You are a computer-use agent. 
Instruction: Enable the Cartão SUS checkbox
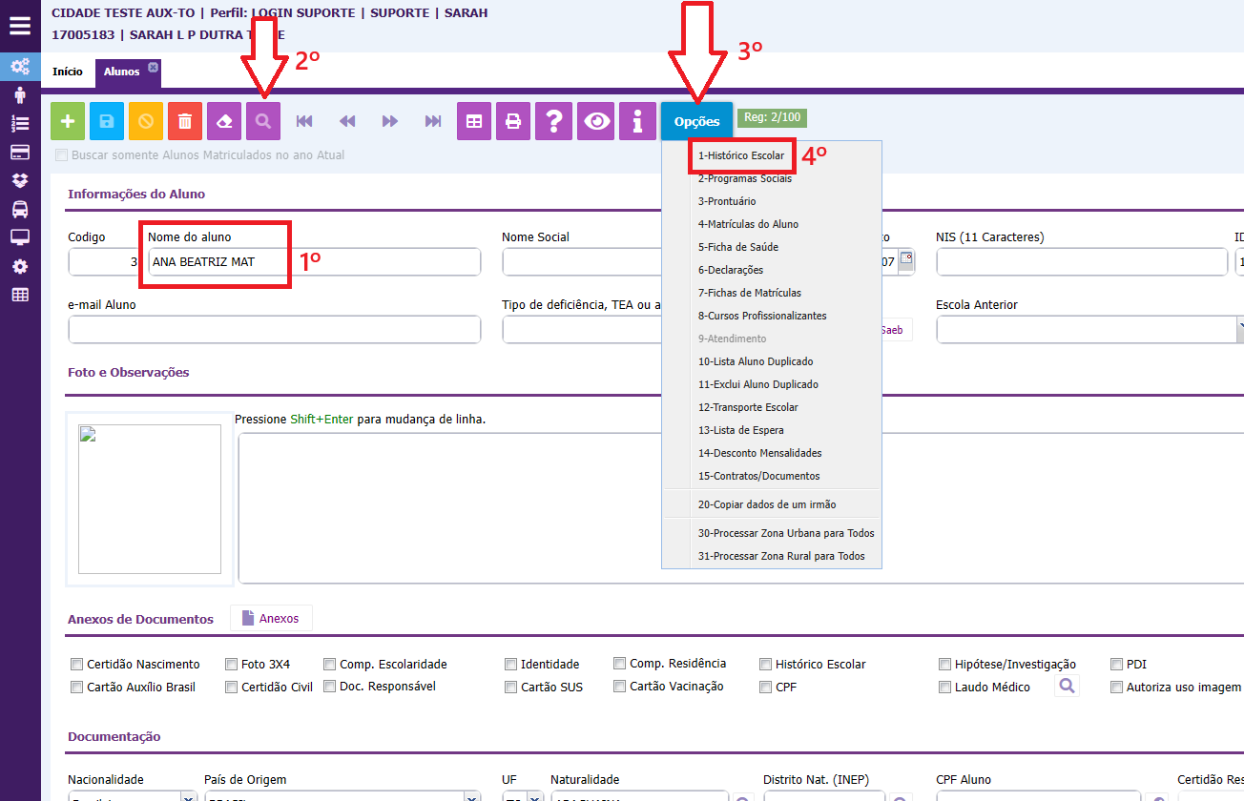pyautogui.click(x=511, y=687)
